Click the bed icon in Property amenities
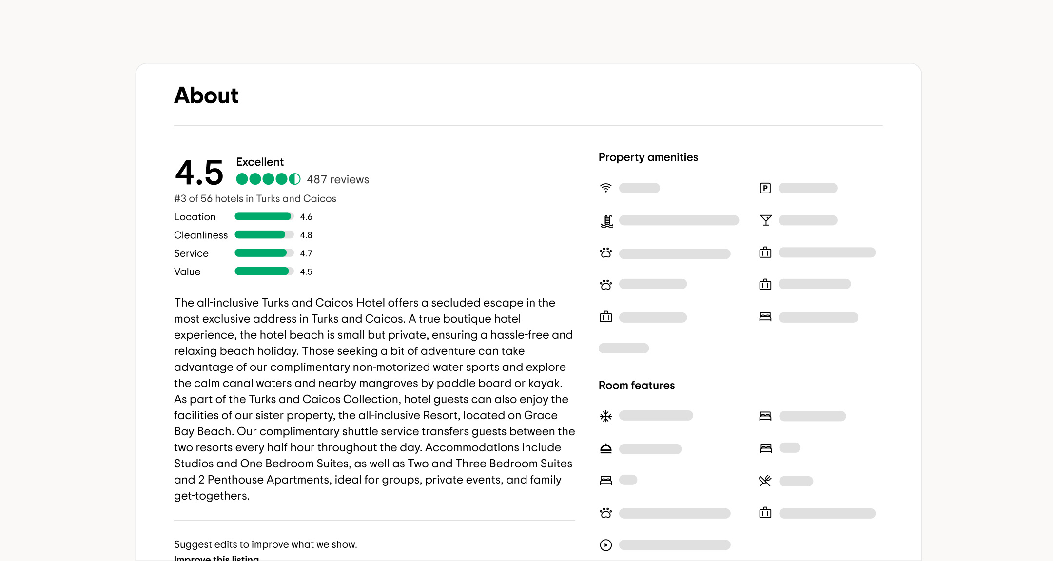 point(765,317)
